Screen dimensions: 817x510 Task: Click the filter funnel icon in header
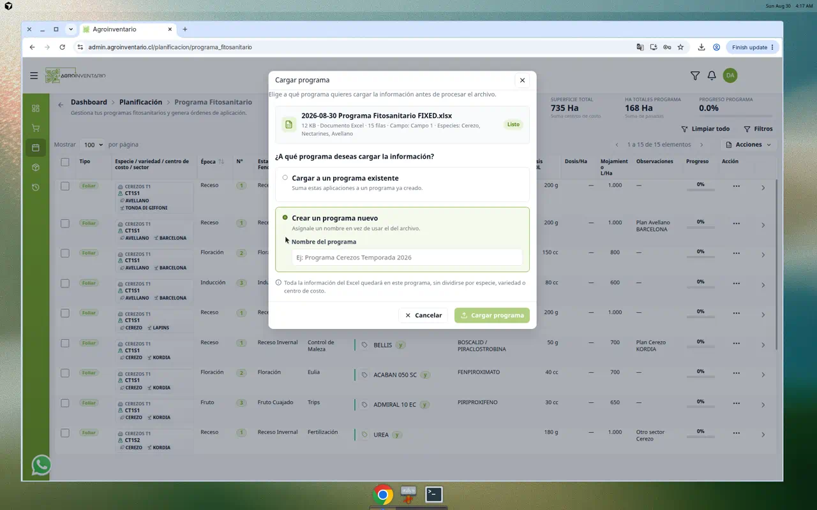(695, 75)
